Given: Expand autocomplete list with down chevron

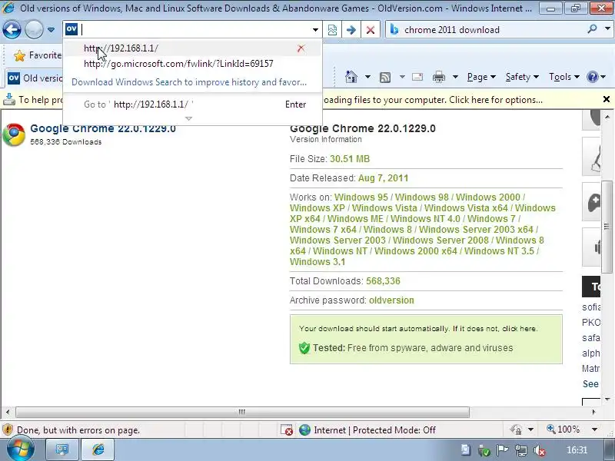Looking at the screenshot, I should tap(188, 118).
